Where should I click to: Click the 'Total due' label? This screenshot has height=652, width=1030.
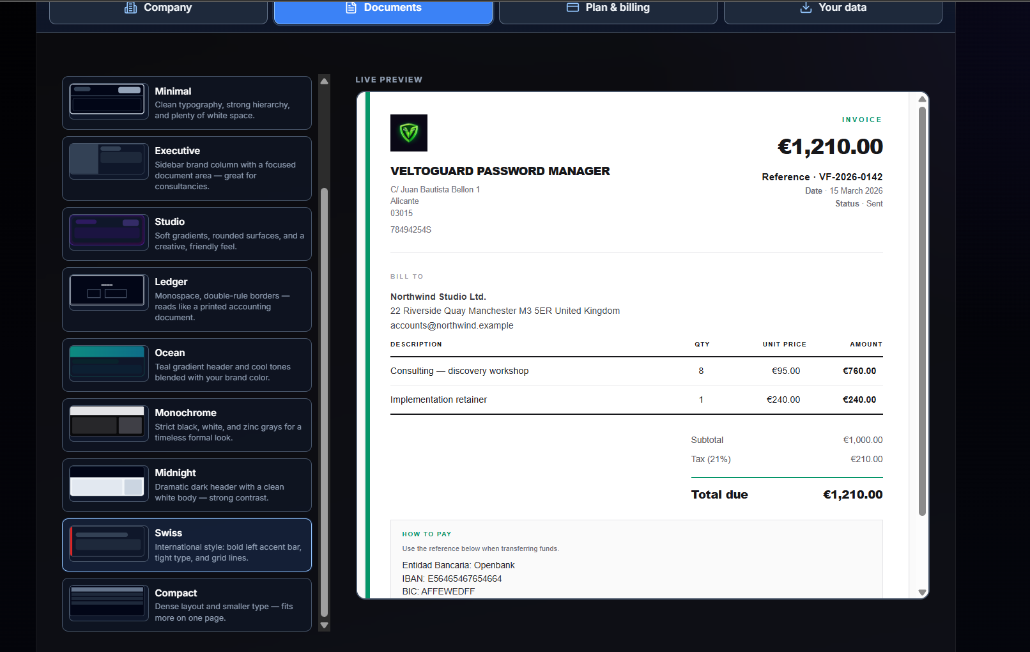719,495
